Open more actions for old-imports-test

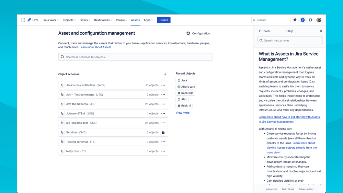163,123
